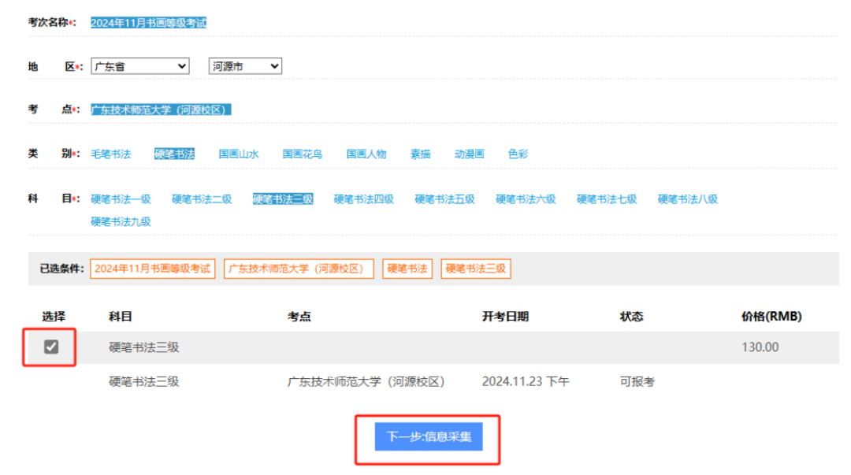Uncheck the 硬笔书法三级 selection checkbox

coord(50,347)
